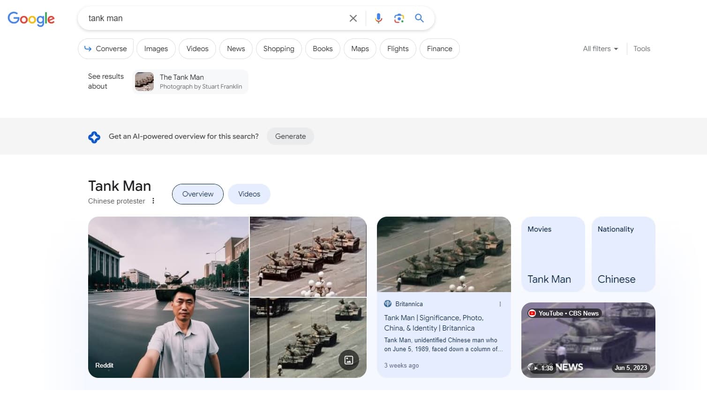Open Google Lens image search
This screenshot has width=707, height=399.
pyautogui.click(x=399, y=18)
